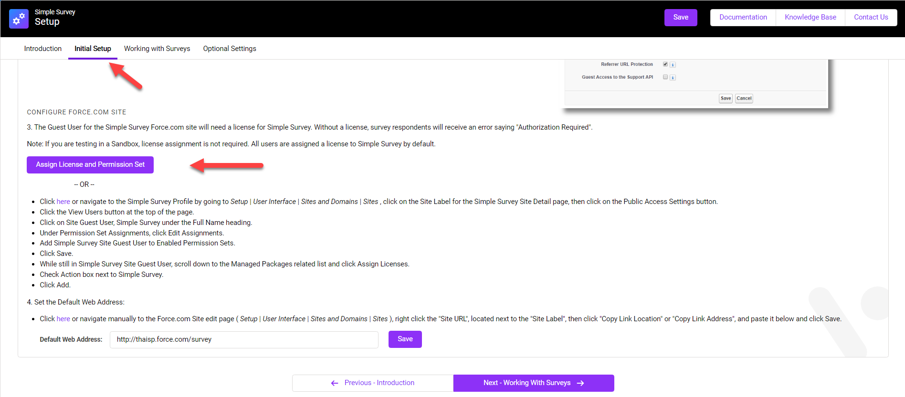The height and width of the screenshot is (397, 905).
Task: Click the CONFIGURE FORCE.COM SITE heading
Action: point(76,112)
